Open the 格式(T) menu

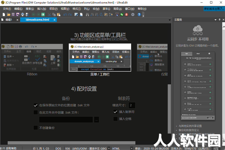[76, 9]
